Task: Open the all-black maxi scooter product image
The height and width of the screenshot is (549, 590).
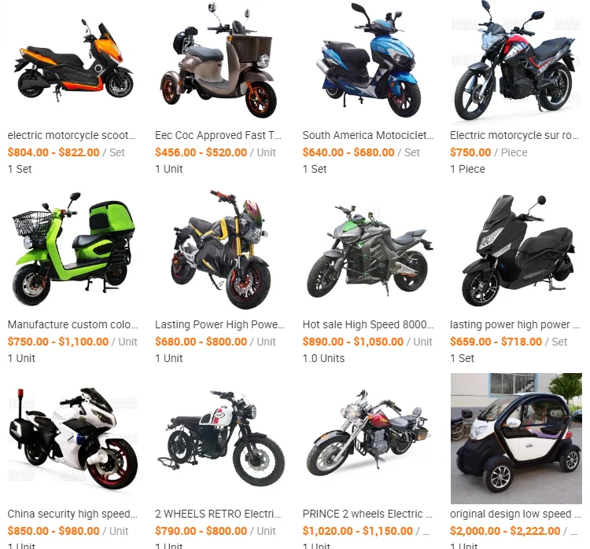Action: click(x=516, y=249)
